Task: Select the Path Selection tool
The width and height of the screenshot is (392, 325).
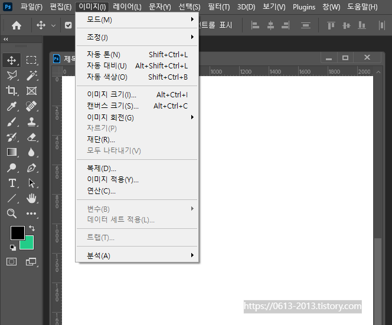Action: (31, 183)
